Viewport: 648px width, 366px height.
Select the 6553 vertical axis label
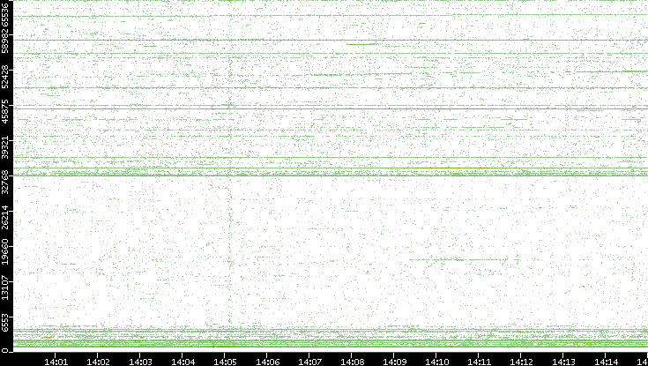click(6, 319)
